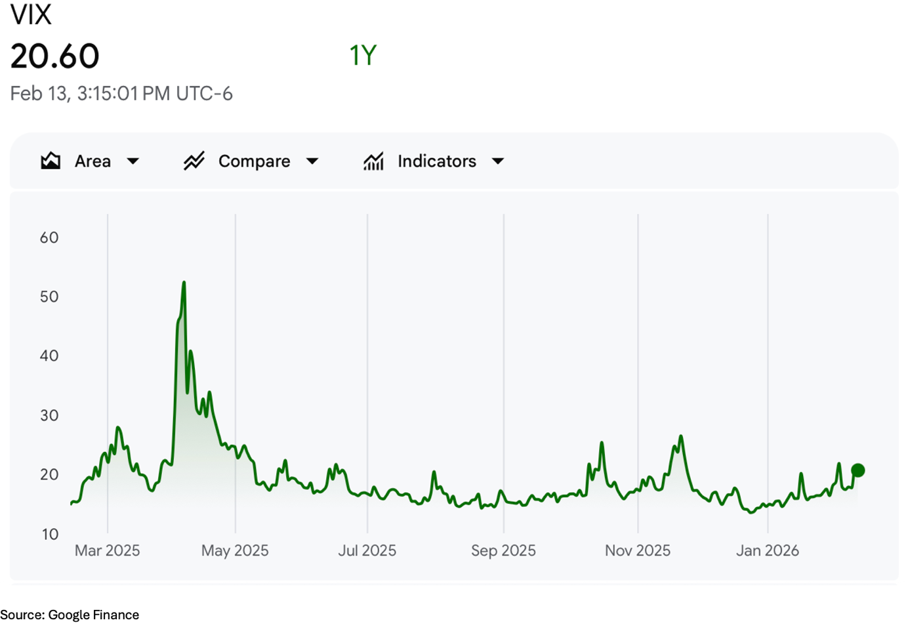Expand the Indicators dropdown arrow
This screenshot has width=908, height=629.
498,161
